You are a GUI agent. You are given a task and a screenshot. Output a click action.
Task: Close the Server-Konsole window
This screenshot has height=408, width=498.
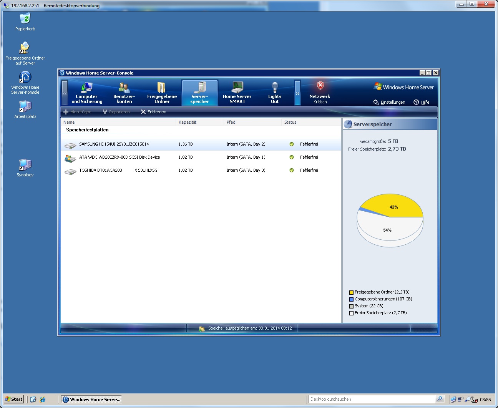coord(435,73)
